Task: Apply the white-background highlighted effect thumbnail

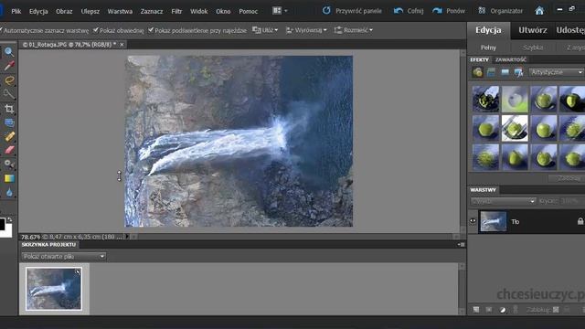Action: [x=515, y=128]
